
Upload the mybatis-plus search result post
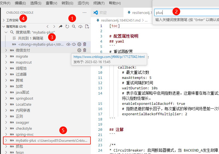[68, 44]
